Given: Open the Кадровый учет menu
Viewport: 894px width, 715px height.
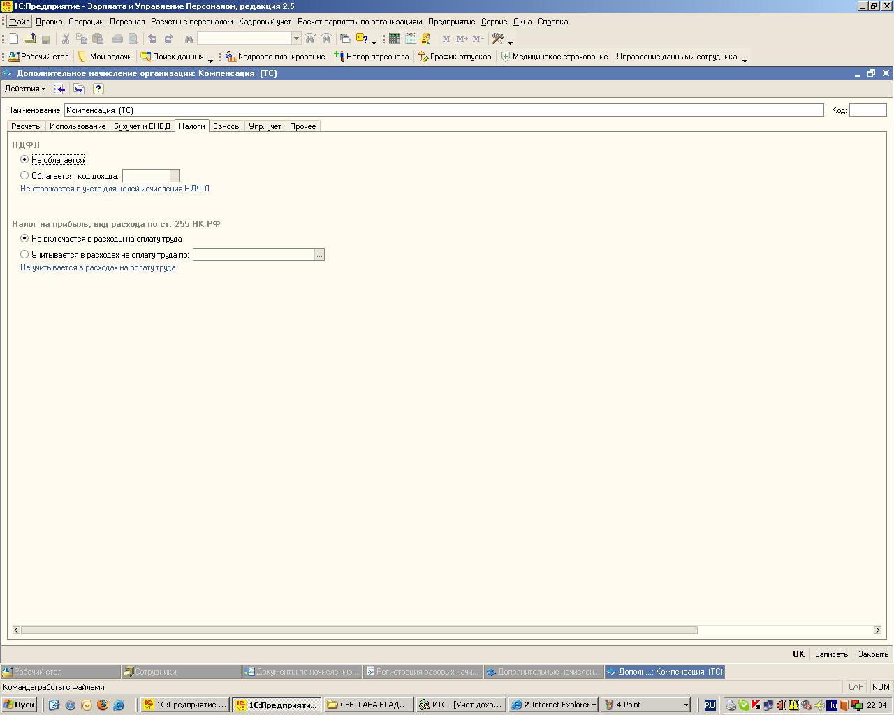Looking at the screenshot, I should [x=265, y=22].
